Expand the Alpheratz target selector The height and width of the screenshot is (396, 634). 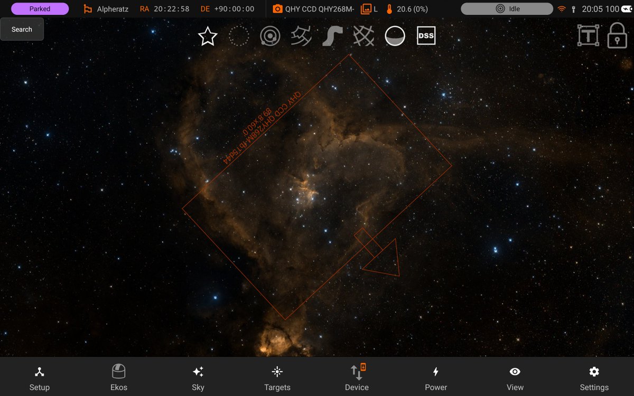(x=108, y=8)
